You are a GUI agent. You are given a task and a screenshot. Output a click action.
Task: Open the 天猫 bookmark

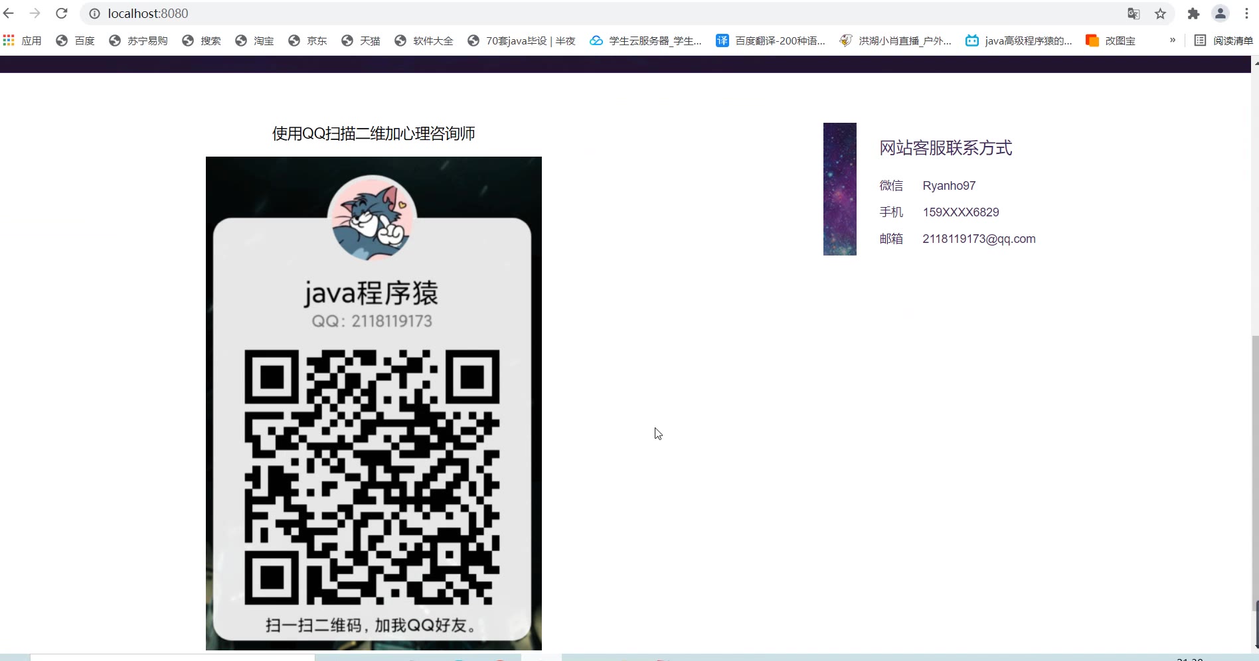tap(361, 40)
